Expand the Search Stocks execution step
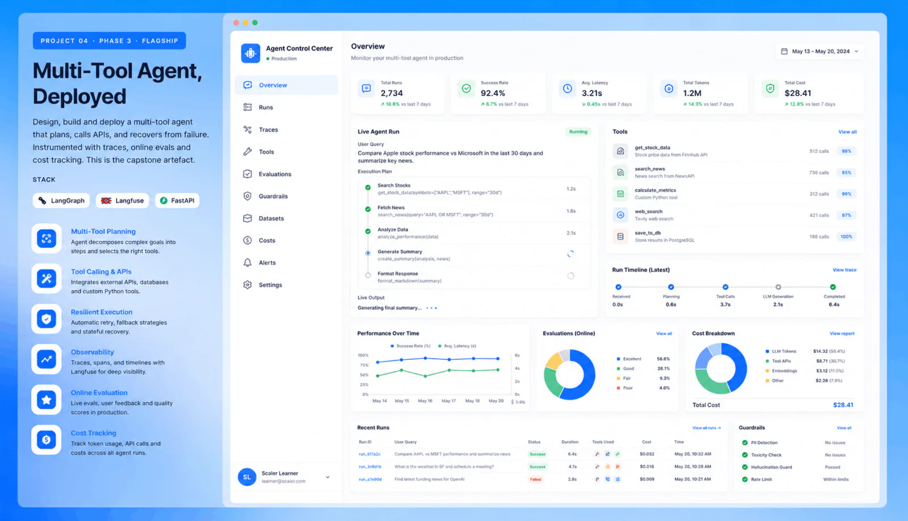This screenshot has height=521, width=908. pos(475,189)
